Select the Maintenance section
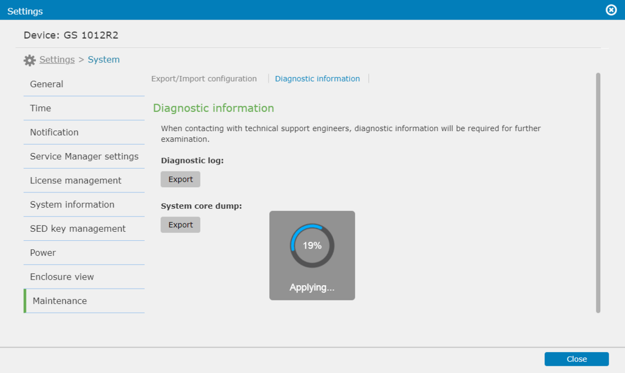This screenshot has height=373, width=625. point(59,301)
